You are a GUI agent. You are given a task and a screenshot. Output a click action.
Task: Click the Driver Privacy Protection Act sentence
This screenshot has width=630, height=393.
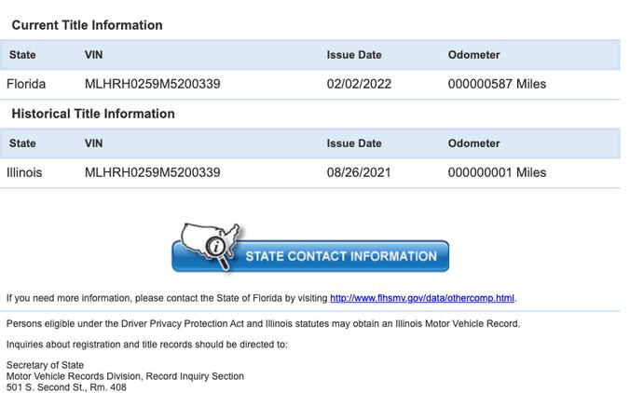pyautogui.click(x=263, y=323)
